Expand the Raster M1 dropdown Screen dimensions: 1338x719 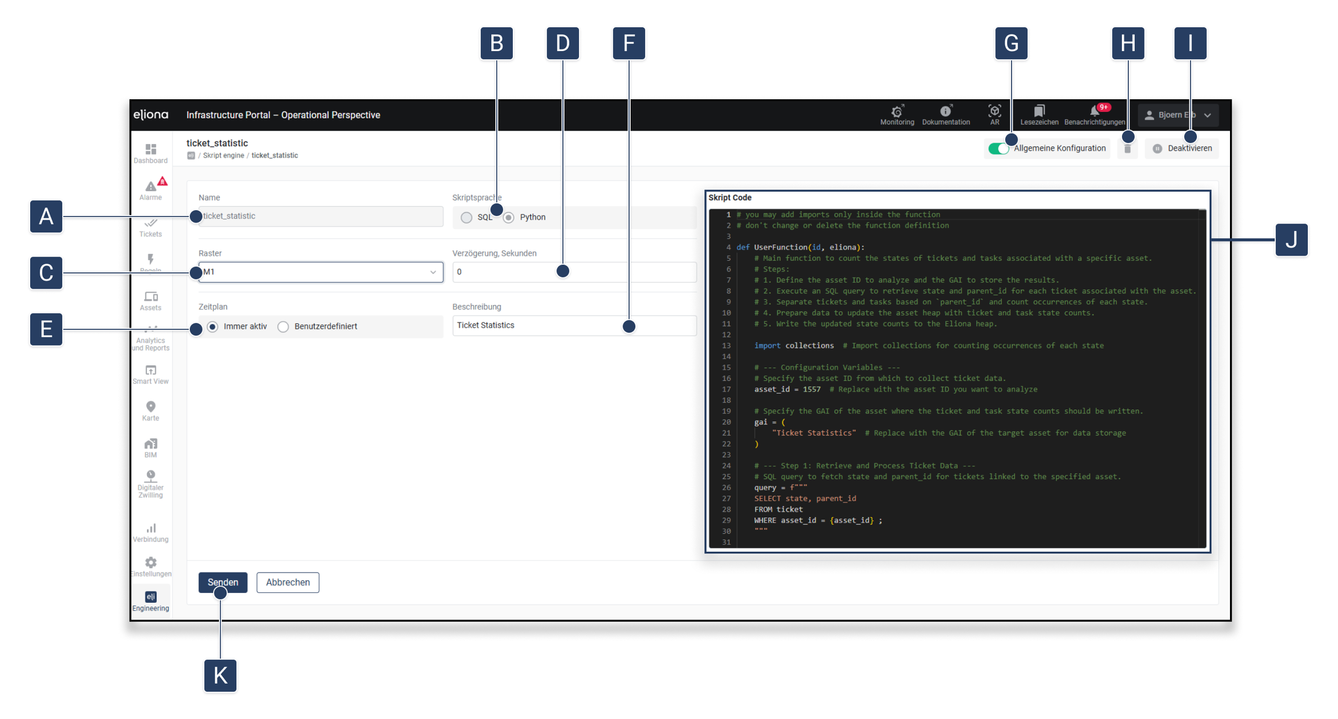coord(321,272)
